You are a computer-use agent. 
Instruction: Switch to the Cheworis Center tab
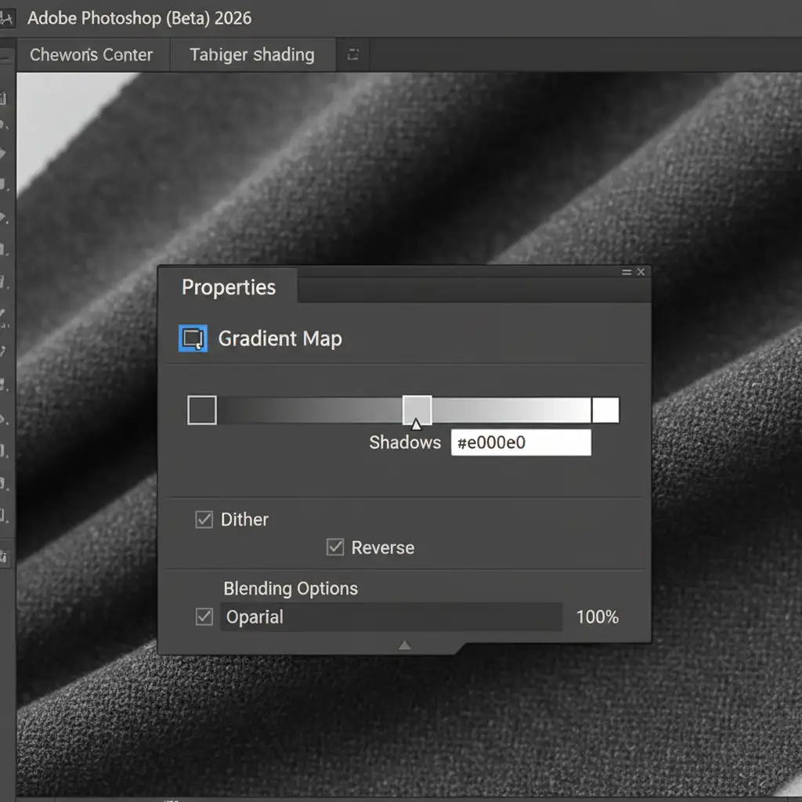tap(91, 55)
